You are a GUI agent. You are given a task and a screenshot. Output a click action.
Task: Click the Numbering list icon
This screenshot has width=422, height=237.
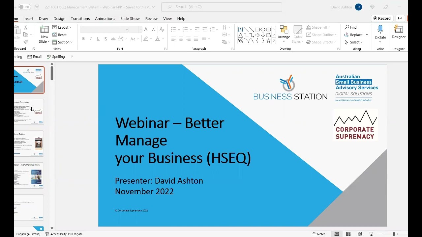(x=185, y=29)
